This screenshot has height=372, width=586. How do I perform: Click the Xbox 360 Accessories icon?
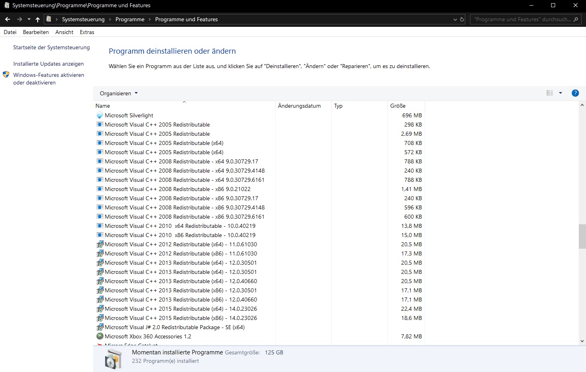point(100,336)
